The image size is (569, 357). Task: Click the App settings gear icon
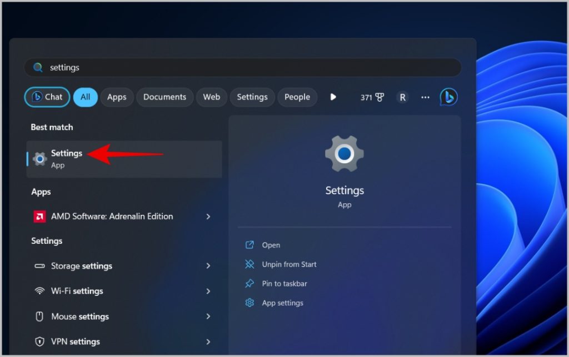(249, 303)
